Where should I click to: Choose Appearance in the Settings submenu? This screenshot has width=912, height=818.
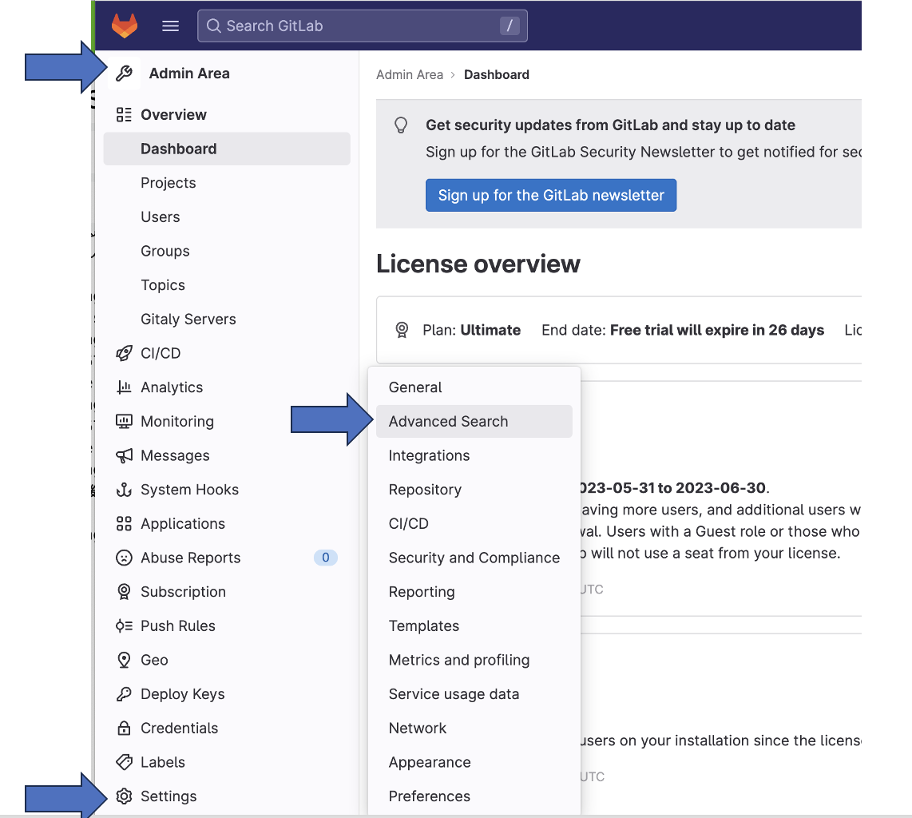pos(430,762)
